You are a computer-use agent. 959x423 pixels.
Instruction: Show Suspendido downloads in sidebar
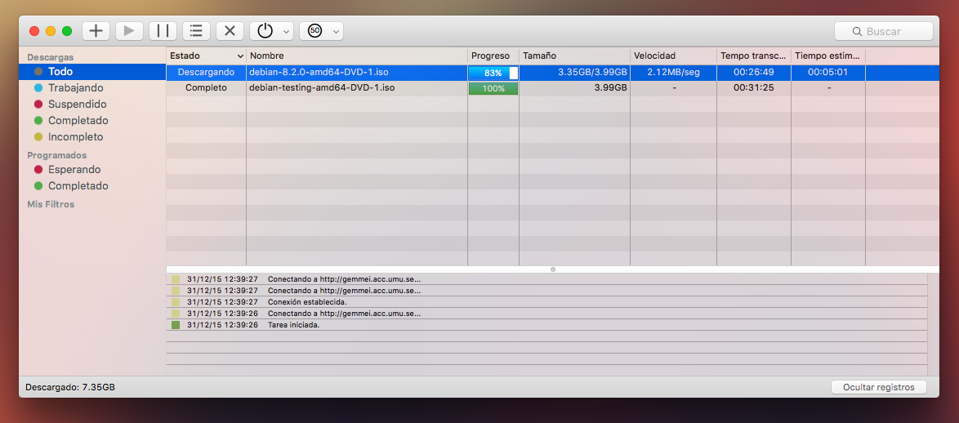click(x=77, y=105)
